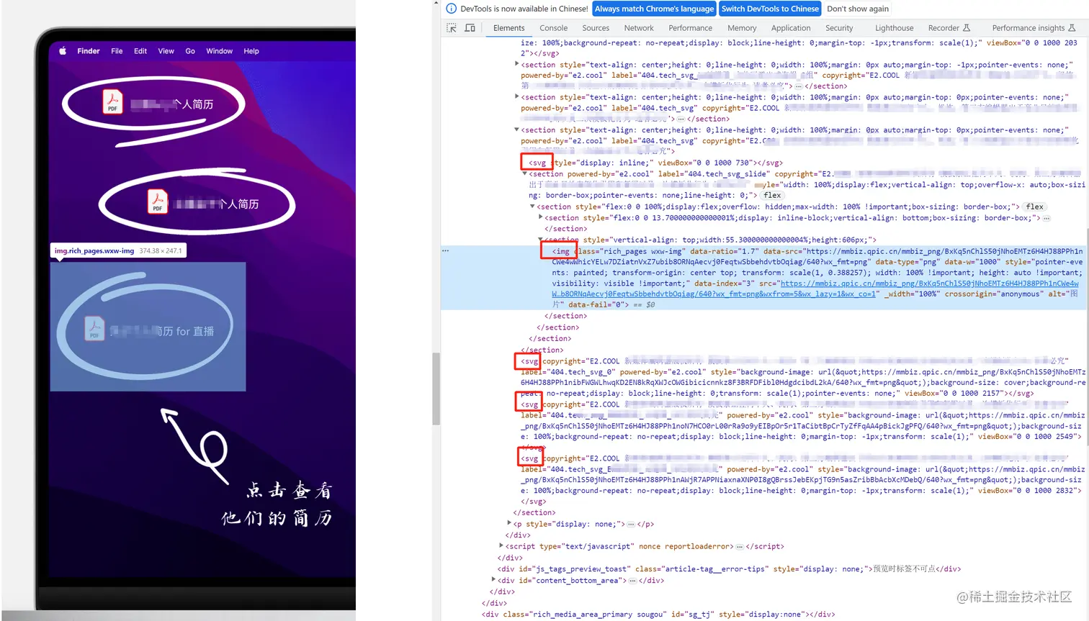Expand the script text/javascript node
The width and height of the screenshot is (1089, 621).
pyautogui.click(x=501, y=545)
